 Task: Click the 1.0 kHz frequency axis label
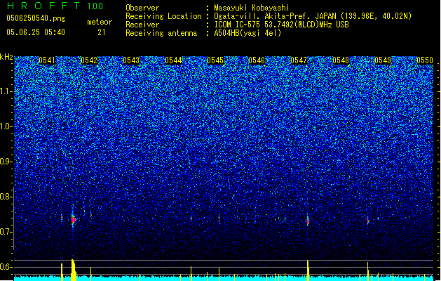click(6, 127)
